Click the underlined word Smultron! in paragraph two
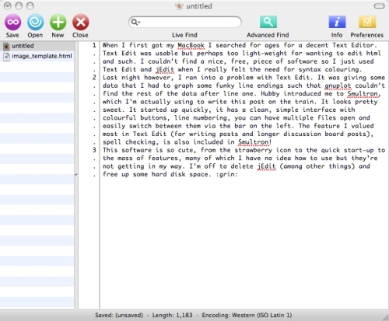The height and width of the screenshot is (321, 389). point(254,142)
